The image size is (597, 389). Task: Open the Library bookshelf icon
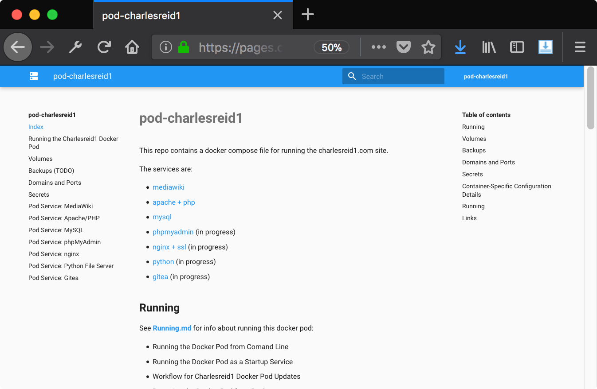489,47
